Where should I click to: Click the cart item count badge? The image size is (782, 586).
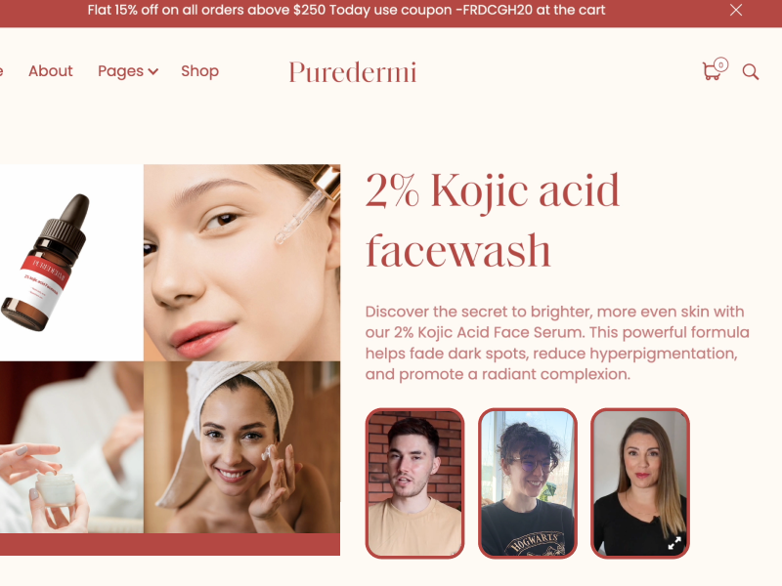tap(720, 64)
